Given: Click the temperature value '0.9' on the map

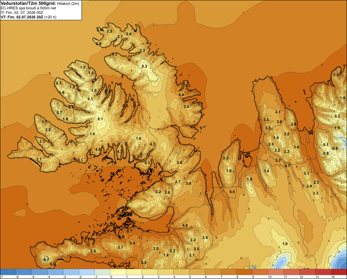Looking at the screenshot, I should pyautogui.click(x=326, y=153).
